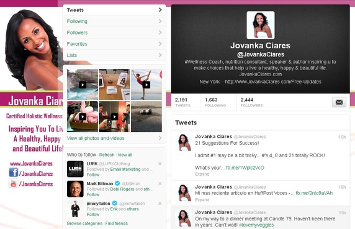Open Find friends link
Screen dimensions: 355x229
[x=117, y=223]
